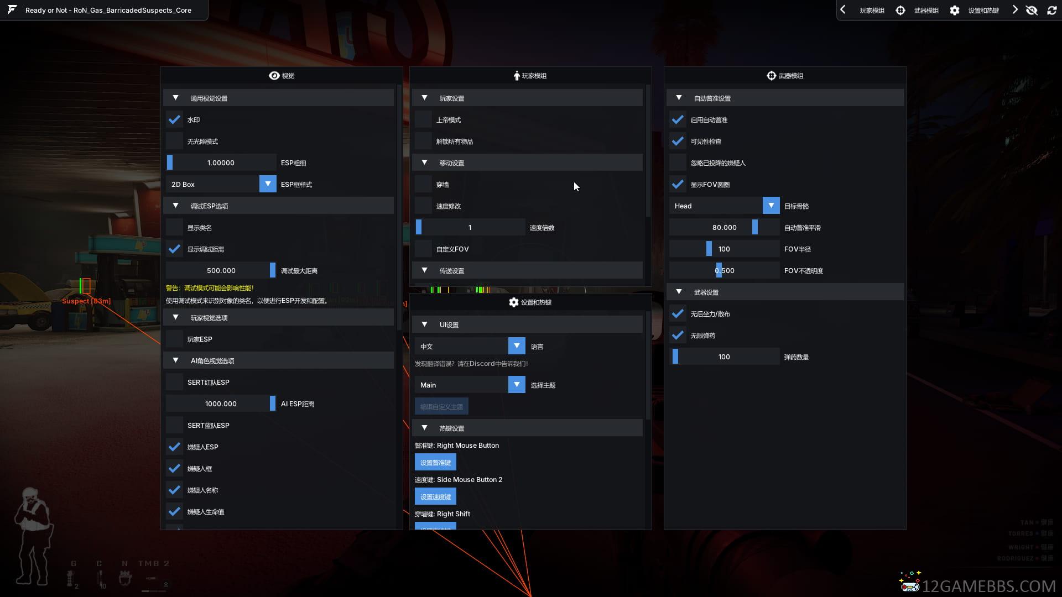Uncheck 启用自动瞄准 checkbox

coord(678,119)
